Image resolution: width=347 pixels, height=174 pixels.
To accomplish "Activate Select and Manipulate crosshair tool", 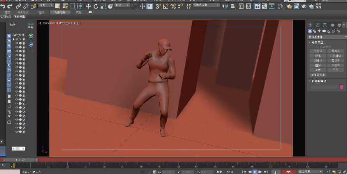I will 142,6.
